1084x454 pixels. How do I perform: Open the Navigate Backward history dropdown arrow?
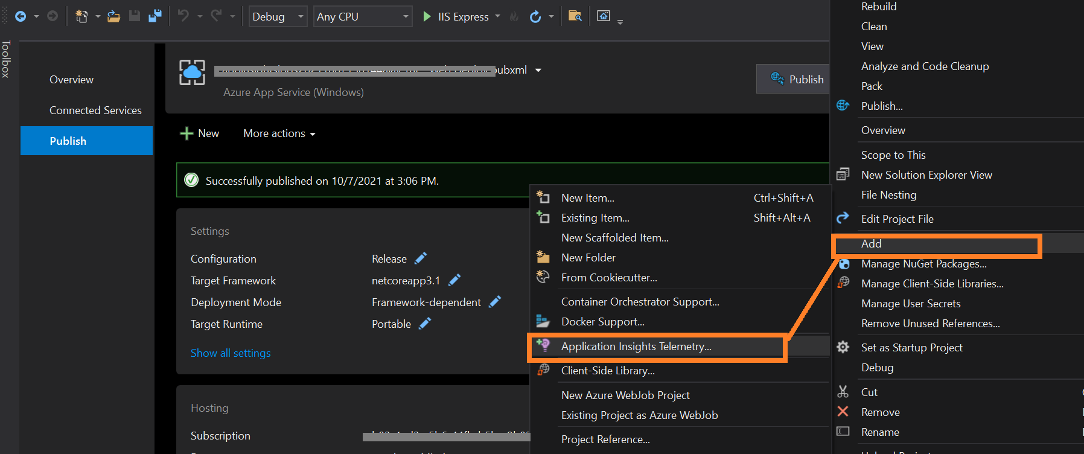[36, 16]
